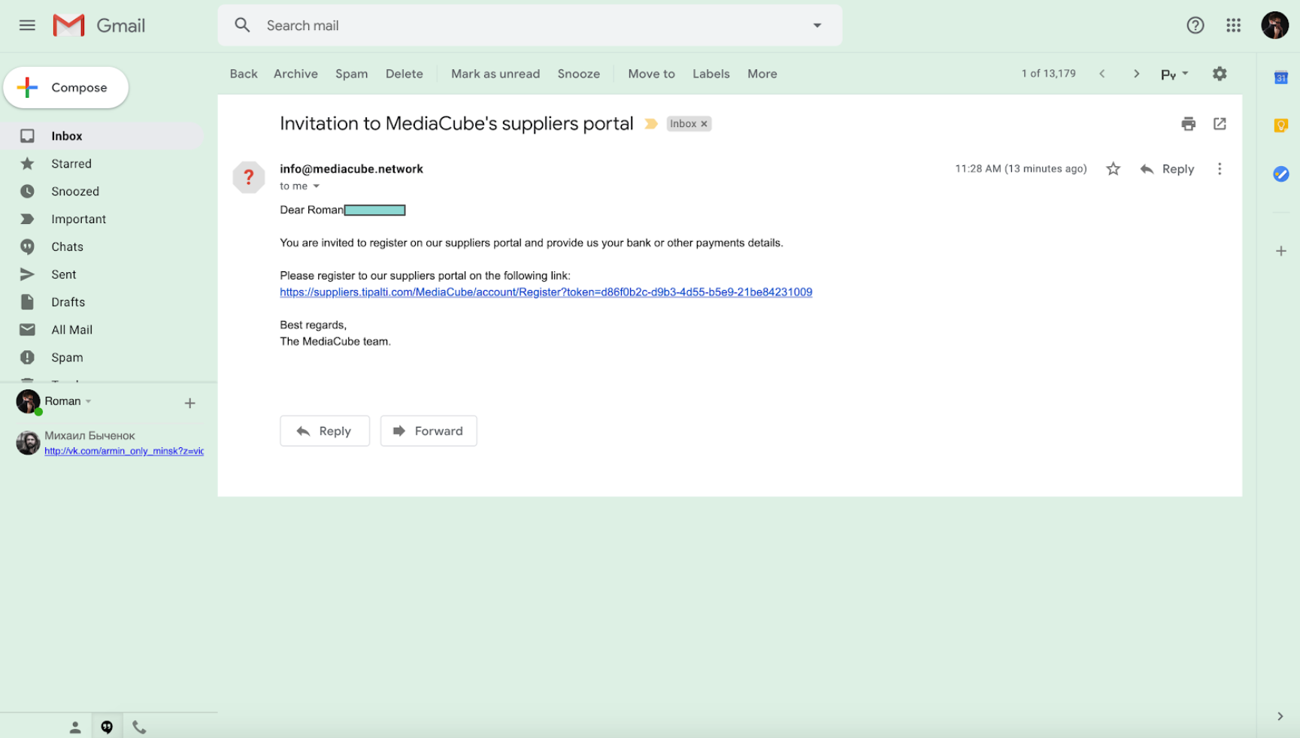Open the Google Calendar side panel icon

(1281, 77)
